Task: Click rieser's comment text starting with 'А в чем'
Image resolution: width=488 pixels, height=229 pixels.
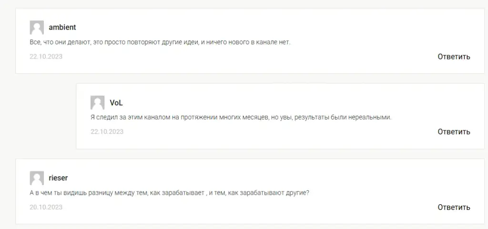Action: [169, 193]
